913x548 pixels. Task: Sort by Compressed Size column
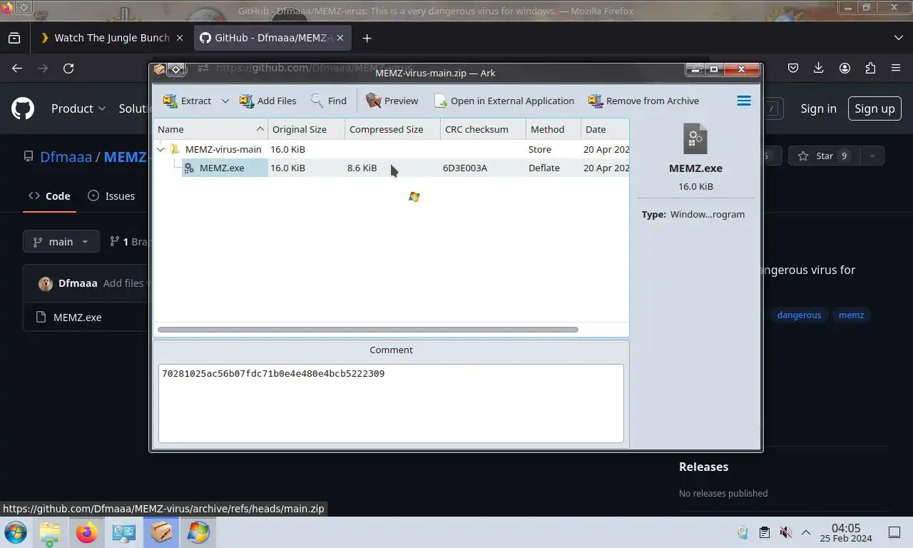(x=392, y=129)
